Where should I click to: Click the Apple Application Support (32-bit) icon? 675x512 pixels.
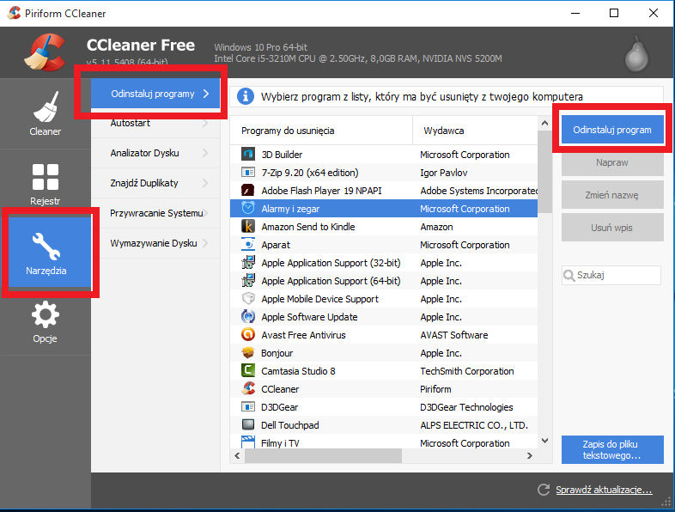(248, 263)
